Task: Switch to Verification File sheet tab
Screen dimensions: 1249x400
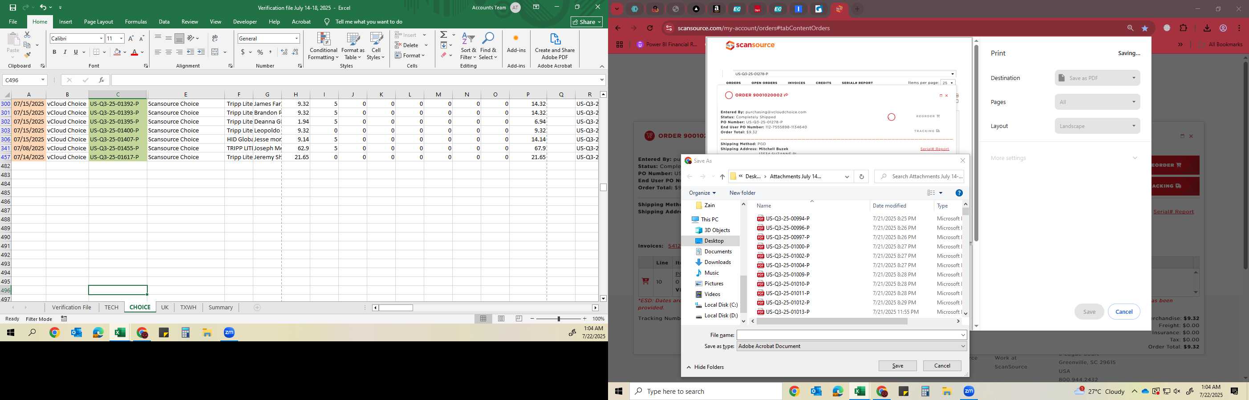Action: [72, 308]
